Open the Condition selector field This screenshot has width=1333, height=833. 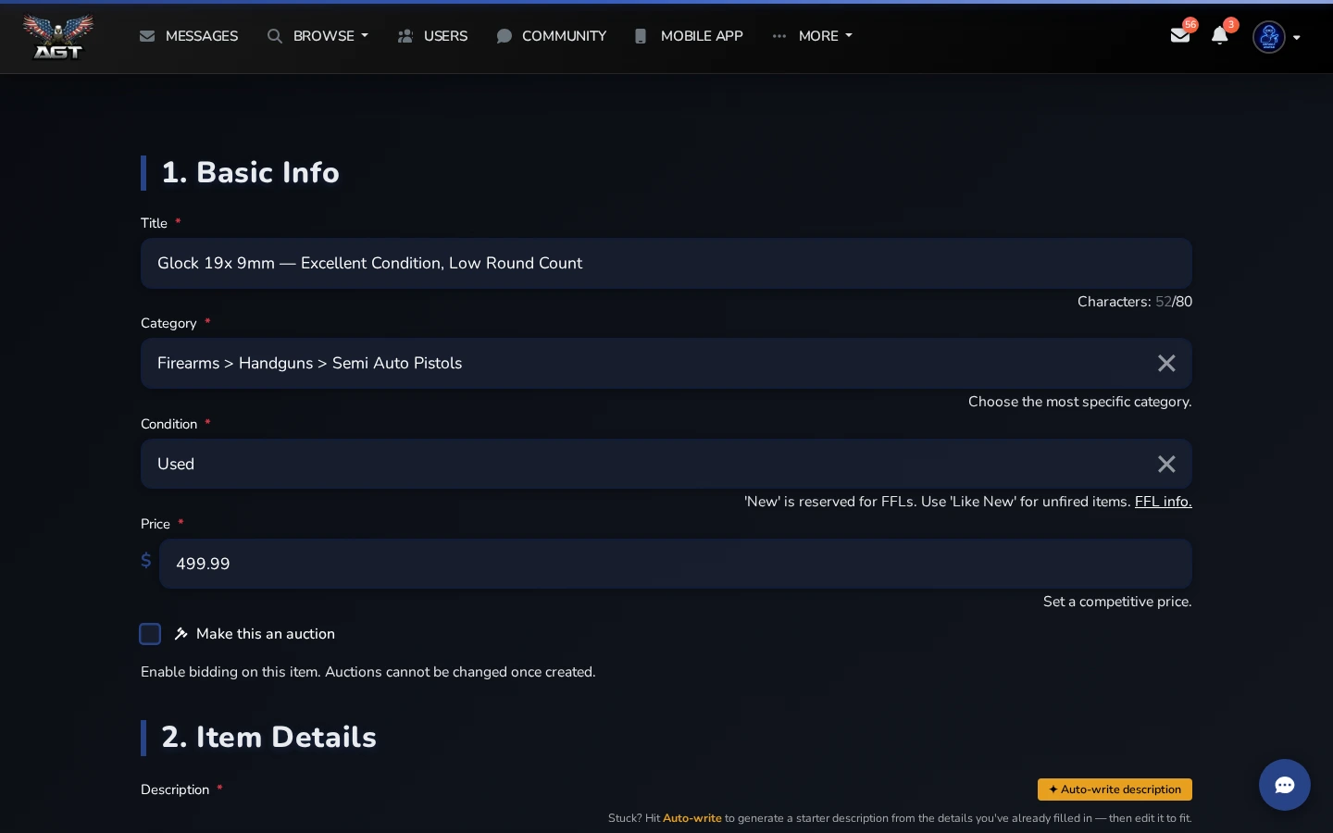point(666,464)
